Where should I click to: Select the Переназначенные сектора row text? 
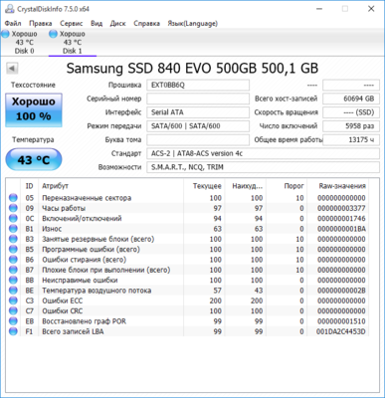(x=87, y=198)
